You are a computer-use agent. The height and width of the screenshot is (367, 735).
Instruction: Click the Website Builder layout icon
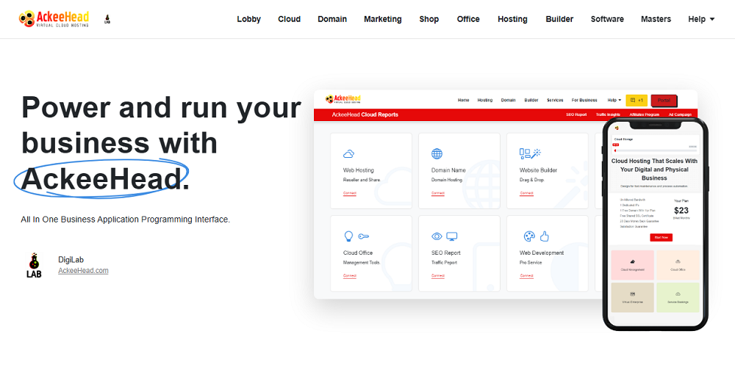(x=525, y=153)
